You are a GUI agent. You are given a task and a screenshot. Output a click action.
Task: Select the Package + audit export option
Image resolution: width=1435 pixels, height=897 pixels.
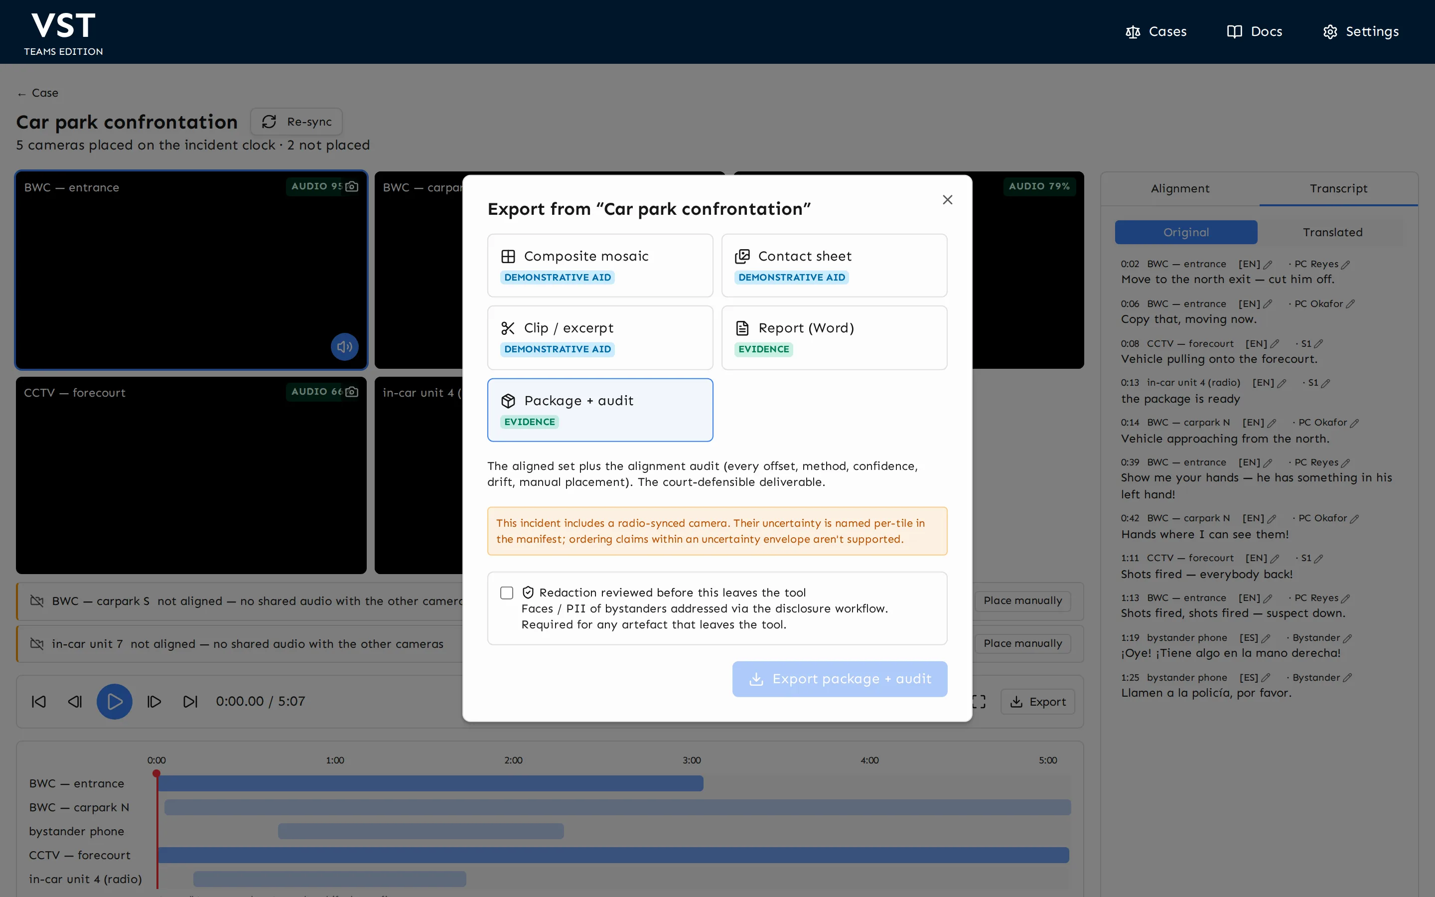pyautogui.click(x=600, y=410)
